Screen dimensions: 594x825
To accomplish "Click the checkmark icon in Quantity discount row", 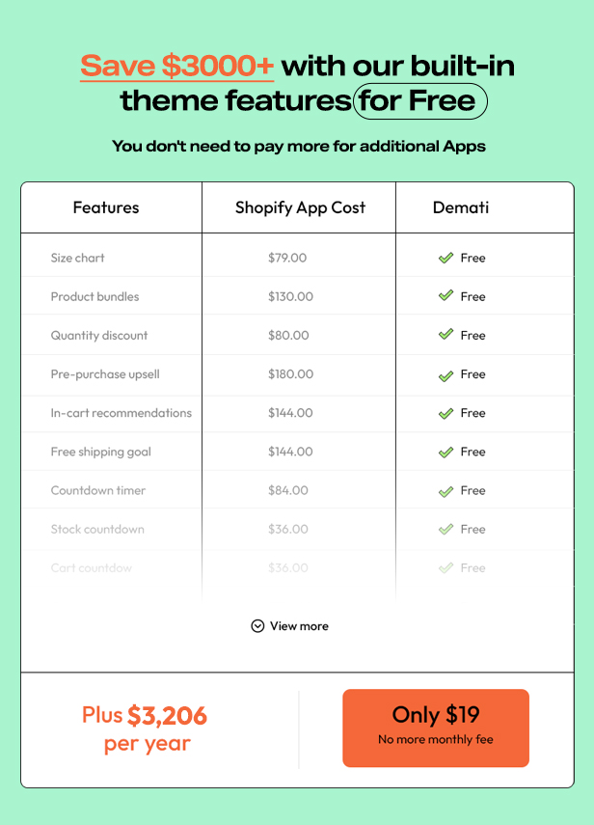I will click(445, 335).
